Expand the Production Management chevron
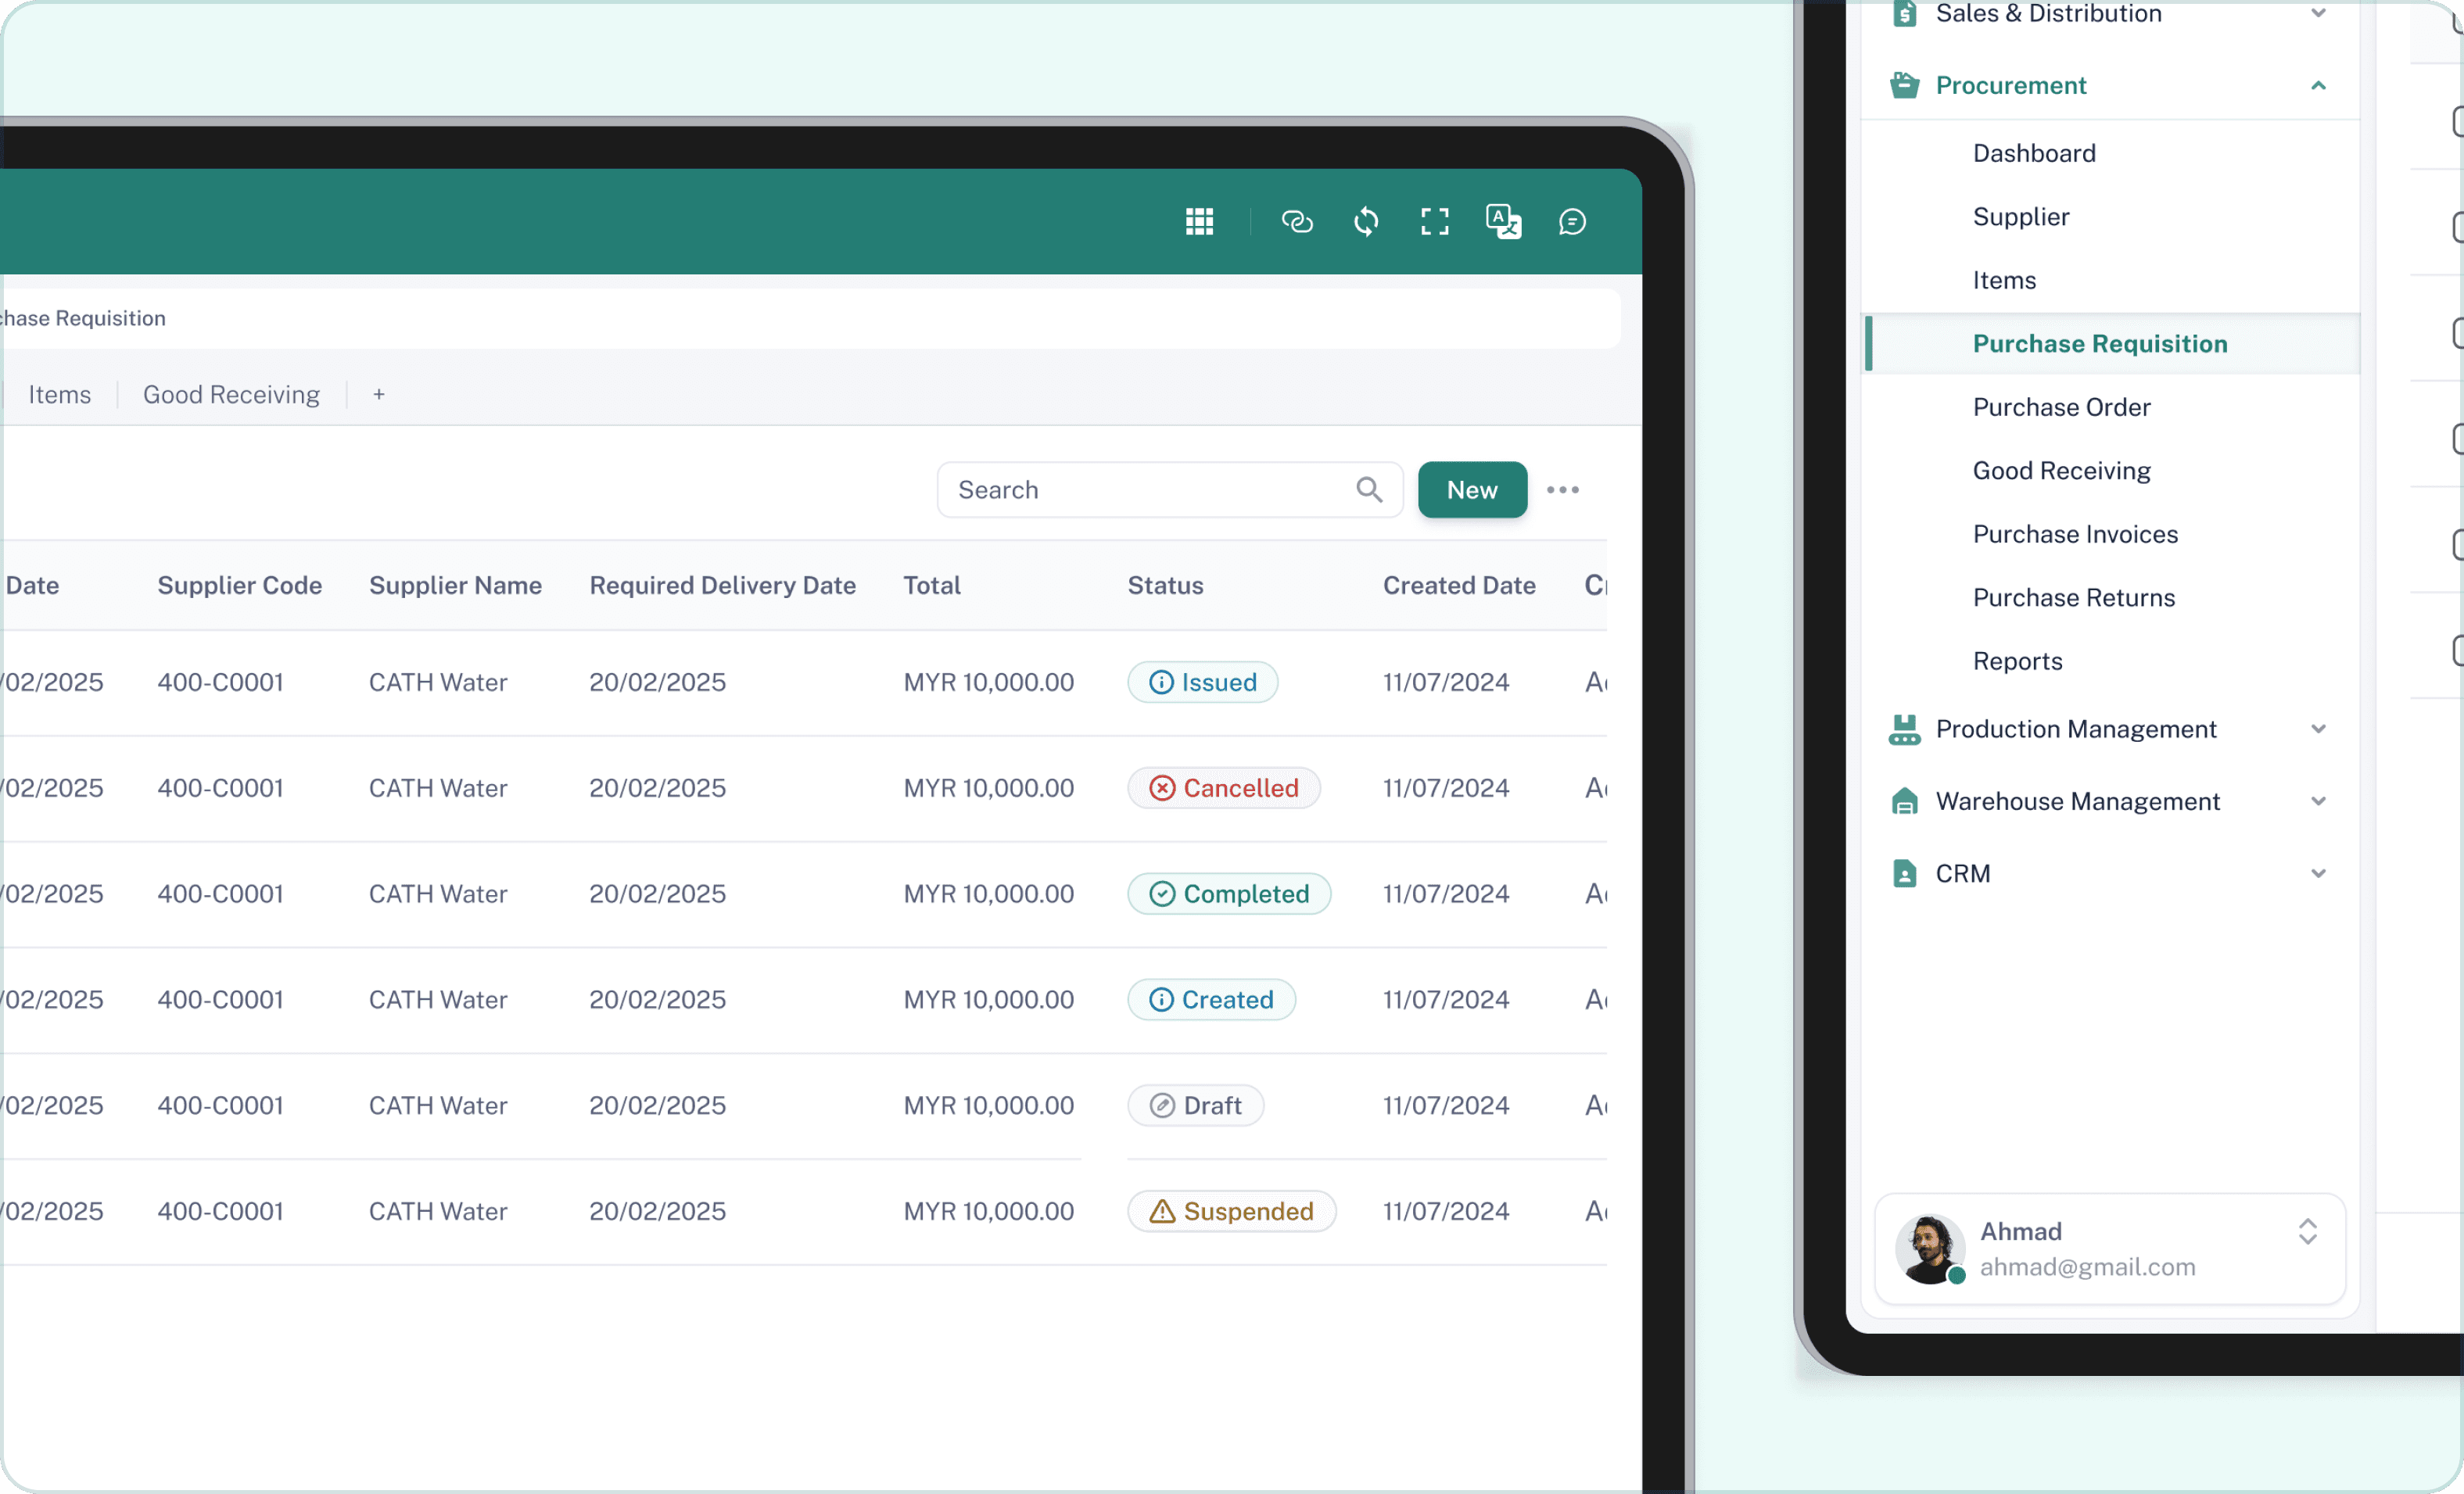Viewport: 2464px width, 1494px height. [x=2318, y=729]
